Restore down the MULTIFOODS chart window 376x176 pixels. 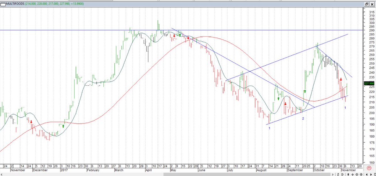[x=367, y=4]
